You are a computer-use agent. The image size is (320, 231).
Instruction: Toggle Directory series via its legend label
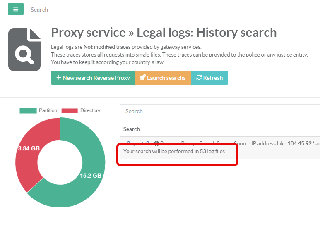90,110
